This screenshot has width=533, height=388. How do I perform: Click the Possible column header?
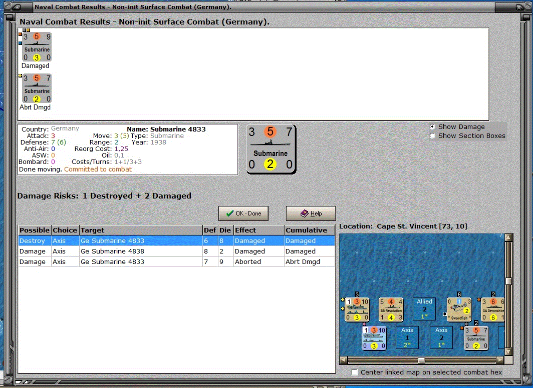35,230
